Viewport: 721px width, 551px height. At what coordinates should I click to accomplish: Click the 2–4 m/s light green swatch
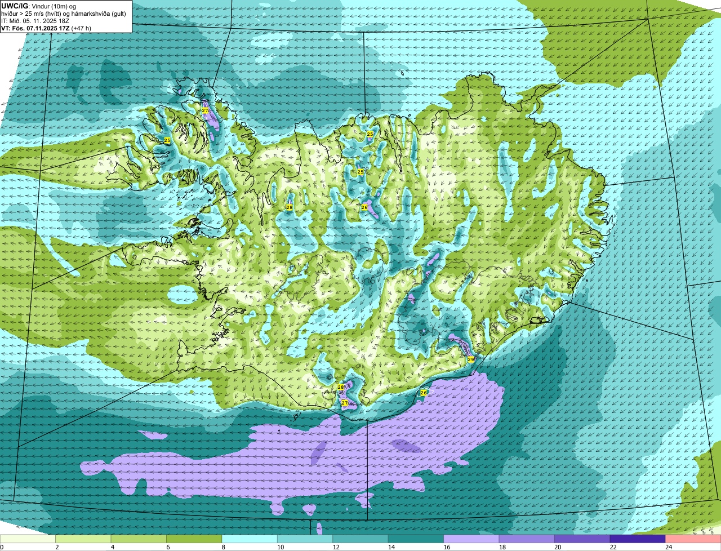point(84,539)
